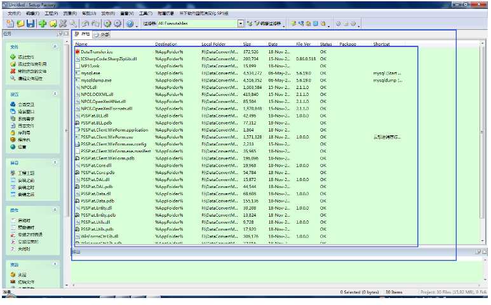This screenshot has width=491, height=305.
Task: Open the overflow arrow after the edit-filters button
Action: 284,26
